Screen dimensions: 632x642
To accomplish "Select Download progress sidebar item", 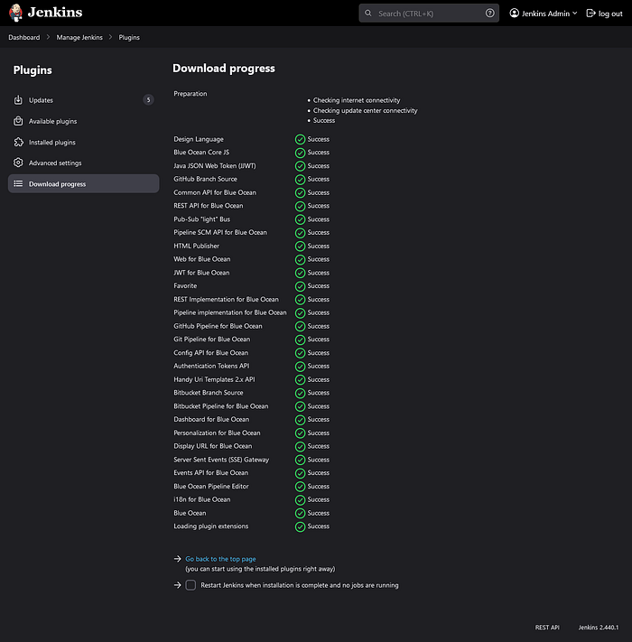I will click(x=83, y=184).
